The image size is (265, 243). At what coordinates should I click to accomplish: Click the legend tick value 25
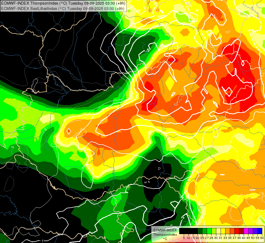pyautogui.click(x=202, y=238)
